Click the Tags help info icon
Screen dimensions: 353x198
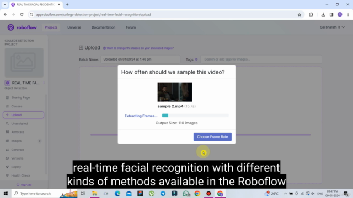click(x=196, y=59)
